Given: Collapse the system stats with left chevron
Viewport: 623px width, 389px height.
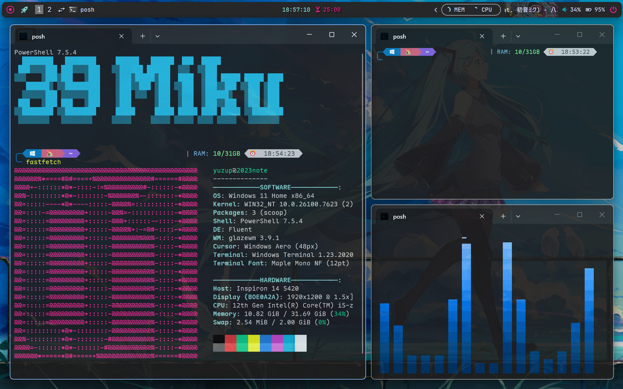Looking at the screenshot, I should 436,10.
